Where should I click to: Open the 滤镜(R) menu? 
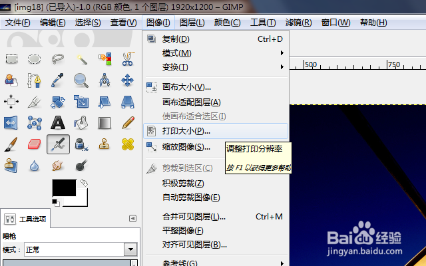point(299,23)
